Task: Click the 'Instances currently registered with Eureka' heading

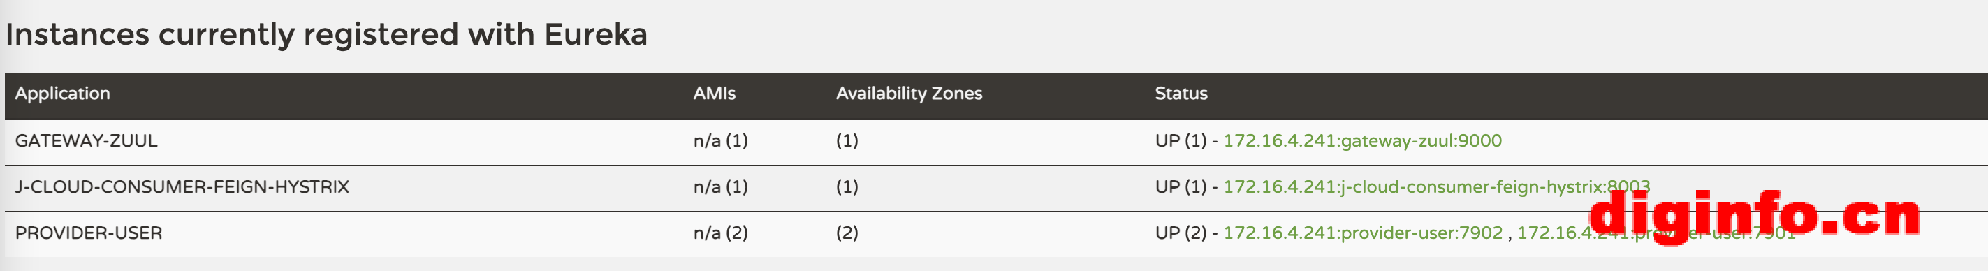Action: (326, 35)
